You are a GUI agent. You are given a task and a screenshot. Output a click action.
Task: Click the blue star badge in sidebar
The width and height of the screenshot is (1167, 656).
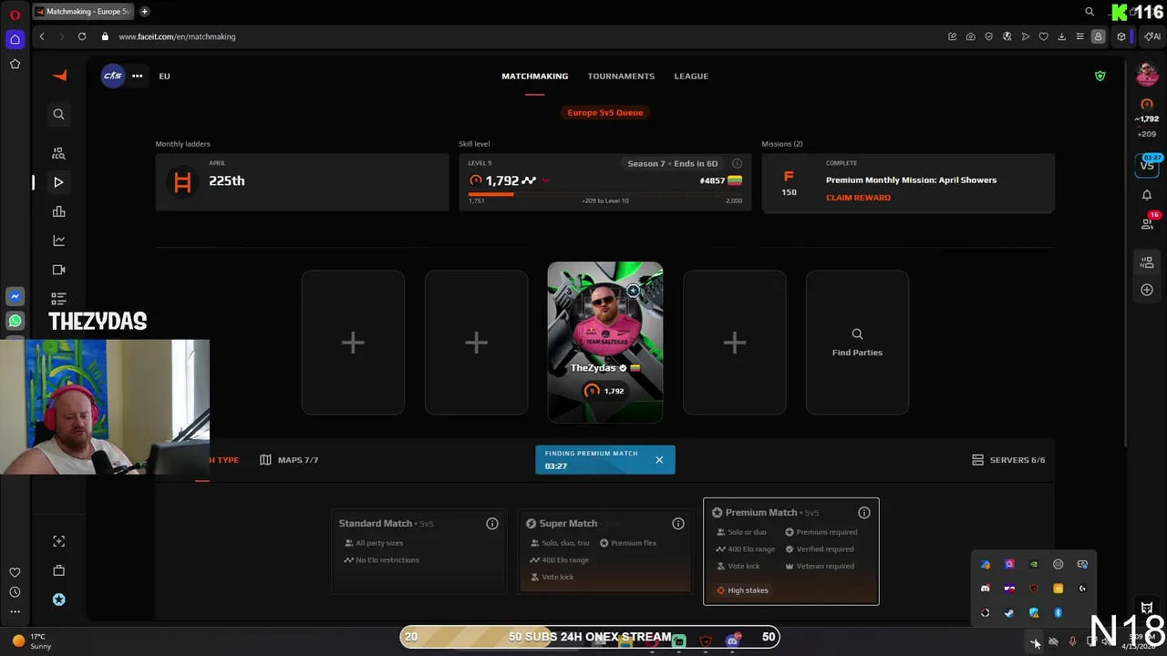[x=58, y=600]
